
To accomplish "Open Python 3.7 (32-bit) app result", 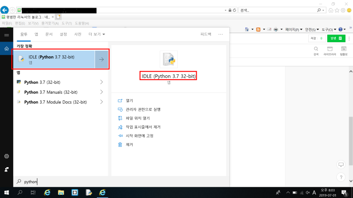I will (42, 82).
